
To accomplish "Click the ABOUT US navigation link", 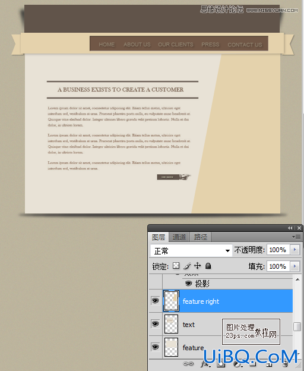I will [x=137, y=45].
